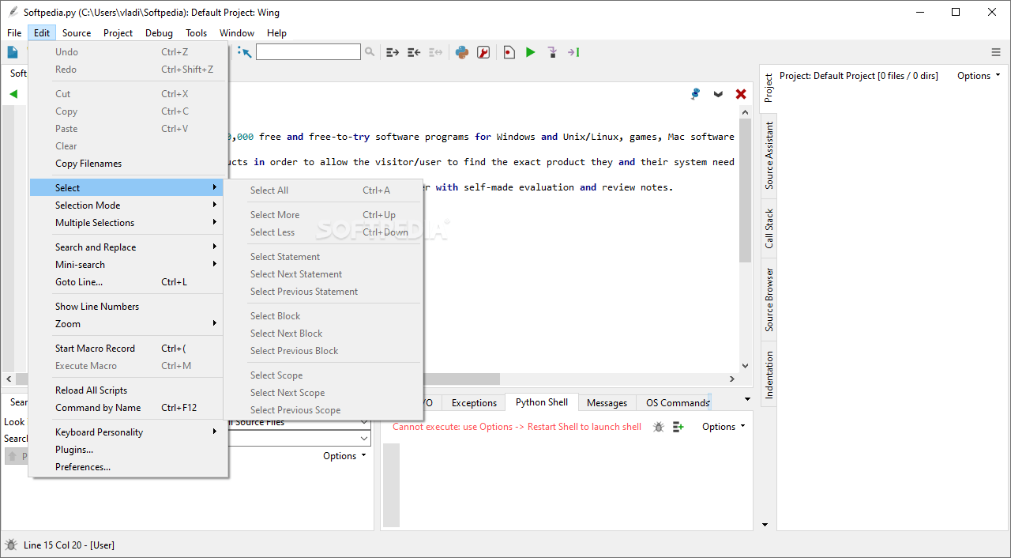Viewport: 1011px width, 558px height.
Task: Click the toolbar search input field
Action: 308,52
